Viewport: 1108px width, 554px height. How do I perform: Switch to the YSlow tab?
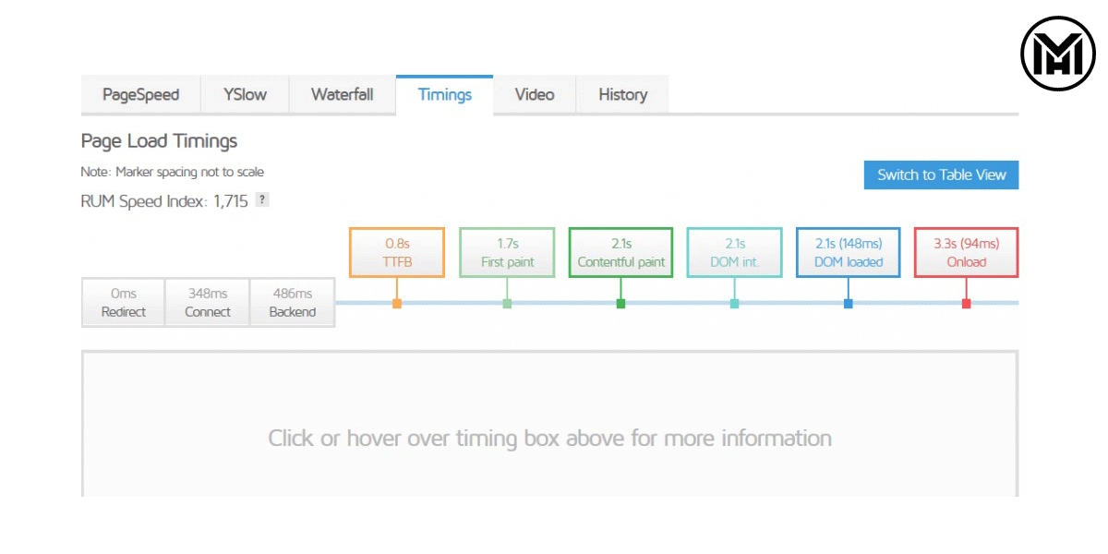[245, 94]
